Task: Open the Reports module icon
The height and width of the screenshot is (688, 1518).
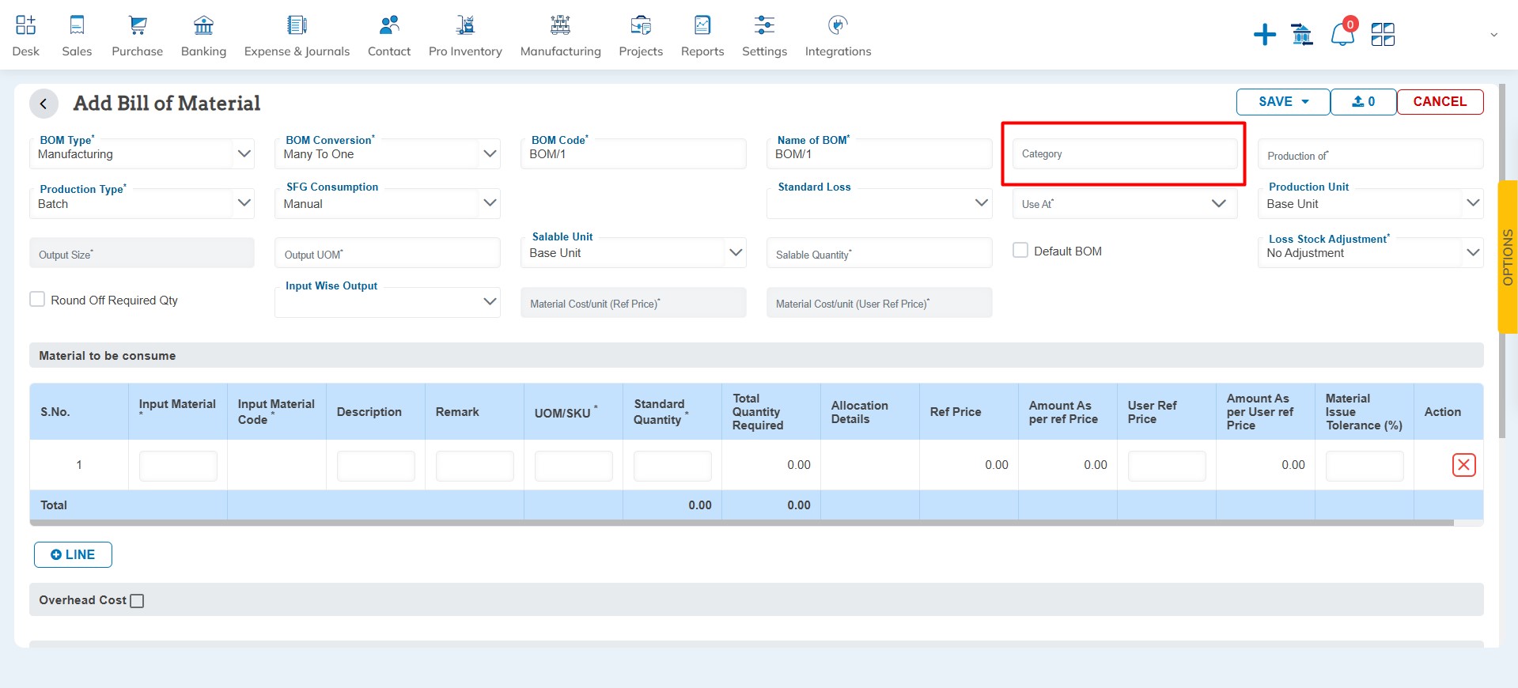Action: click(x=702, y=25)
